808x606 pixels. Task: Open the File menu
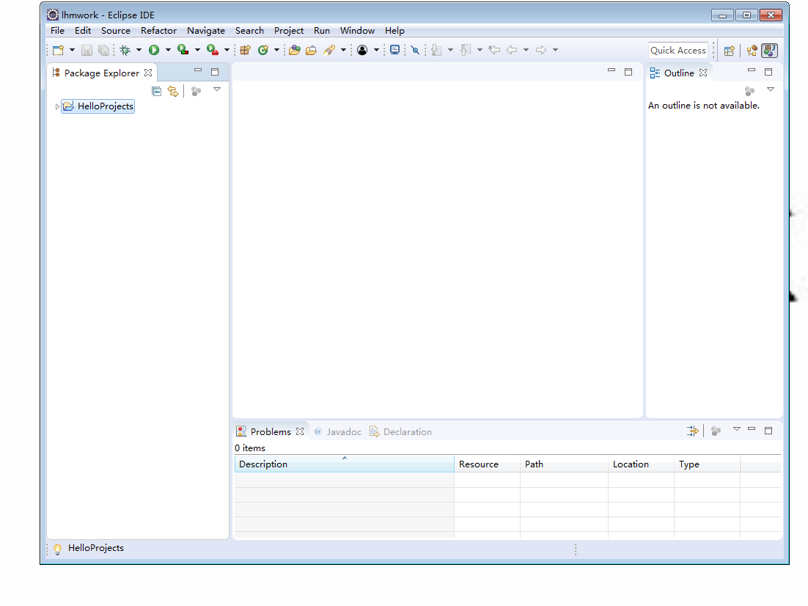pos(57,30)
